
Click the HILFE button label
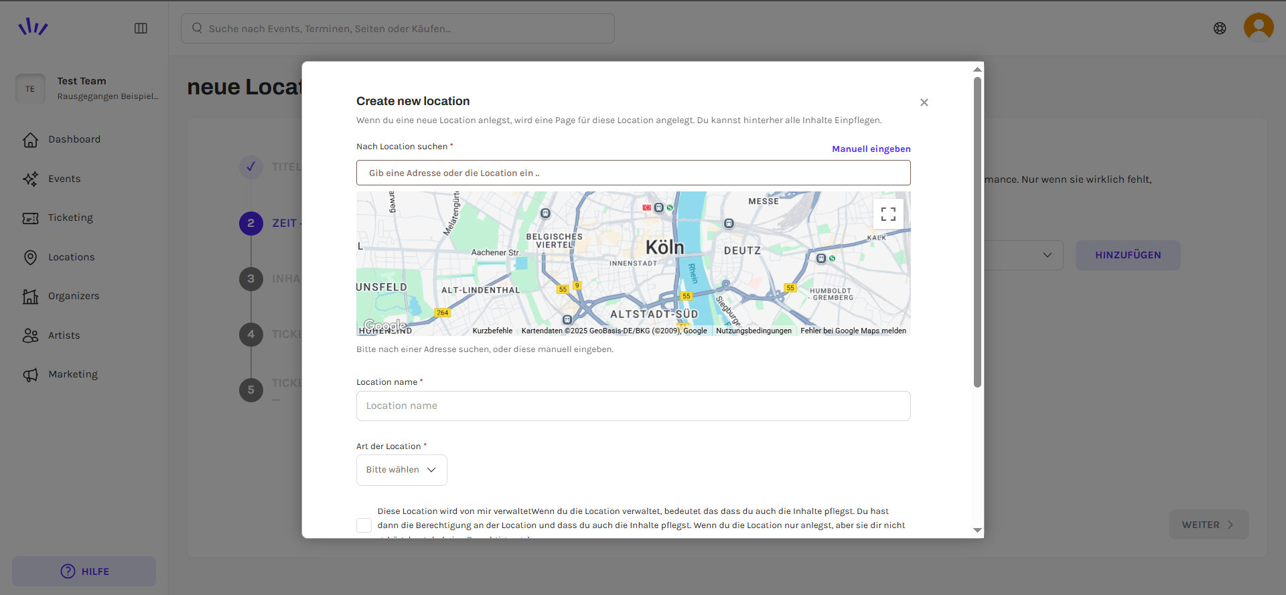(x=95, y=572)
